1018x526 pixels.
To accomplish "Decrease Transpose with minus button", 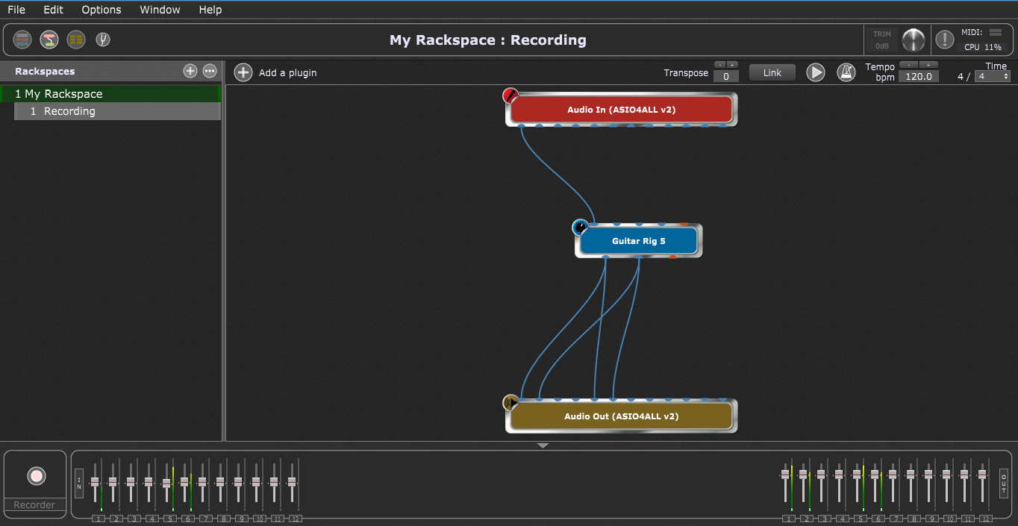I will pos(719,64).
